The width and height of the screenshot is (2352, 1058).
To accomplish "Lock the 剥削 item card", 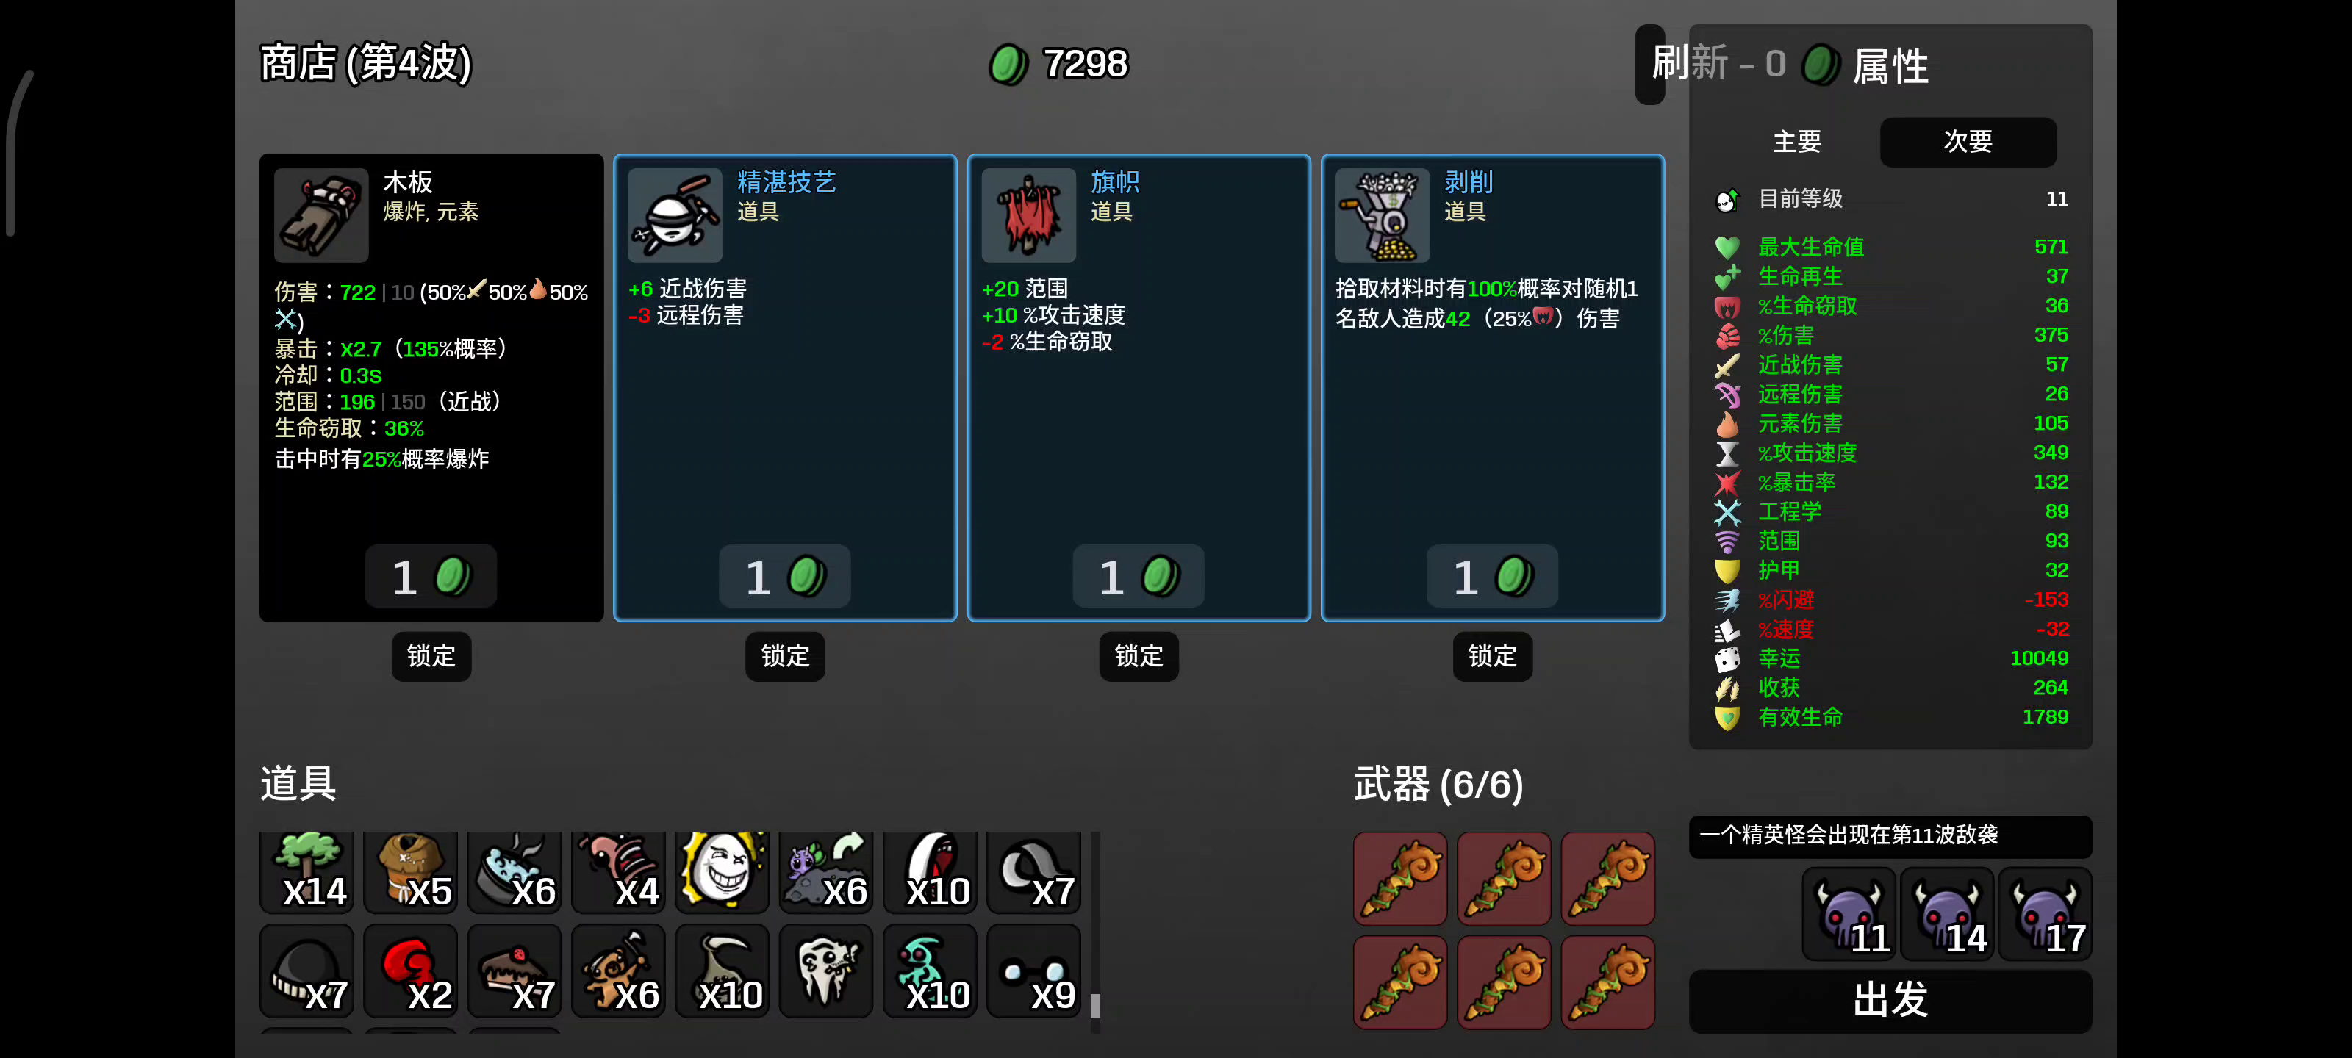I will [1492, 655].
